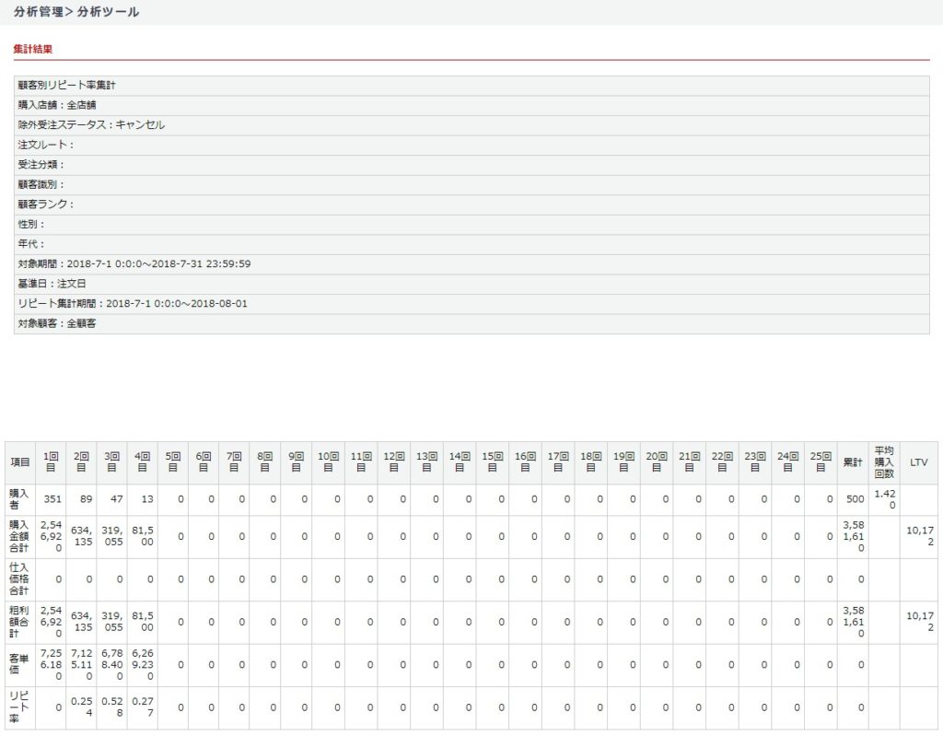Viewport: 943px width, 736px height.
Task: Click the 累計 column header
Action: (853, 462)
